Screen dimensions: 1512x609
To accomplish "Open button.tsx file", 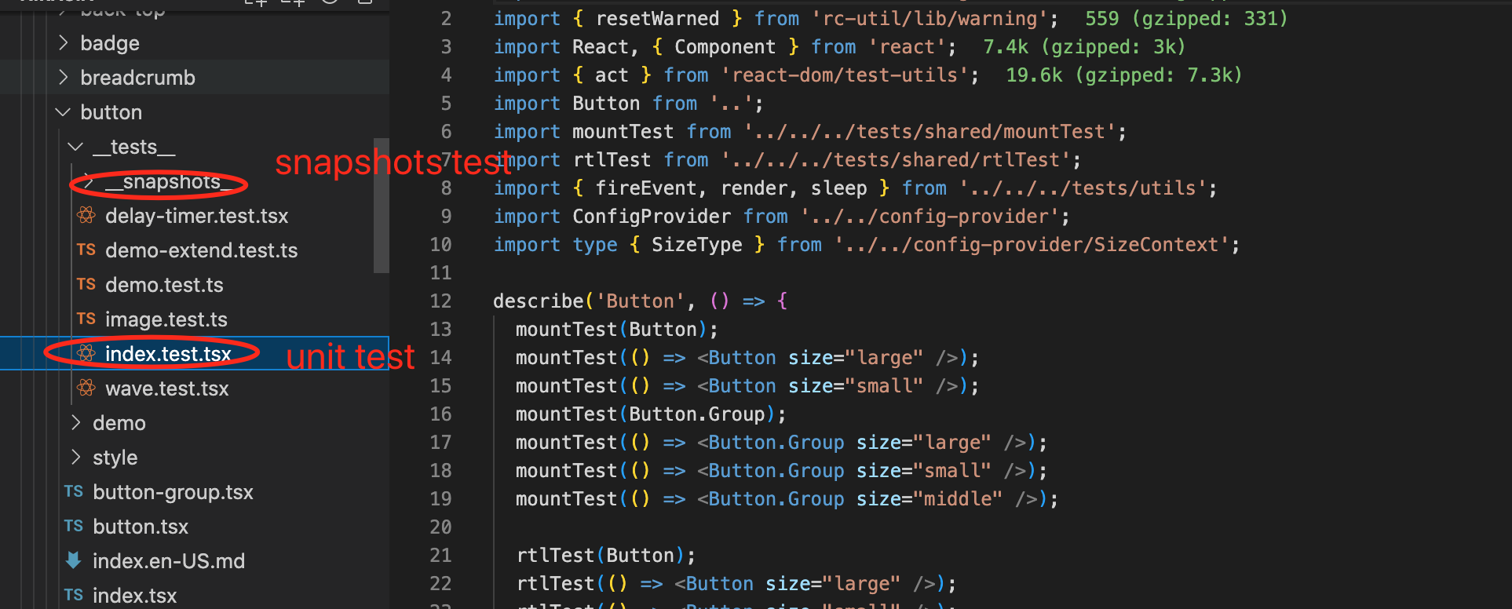I will tap(141, 527).
